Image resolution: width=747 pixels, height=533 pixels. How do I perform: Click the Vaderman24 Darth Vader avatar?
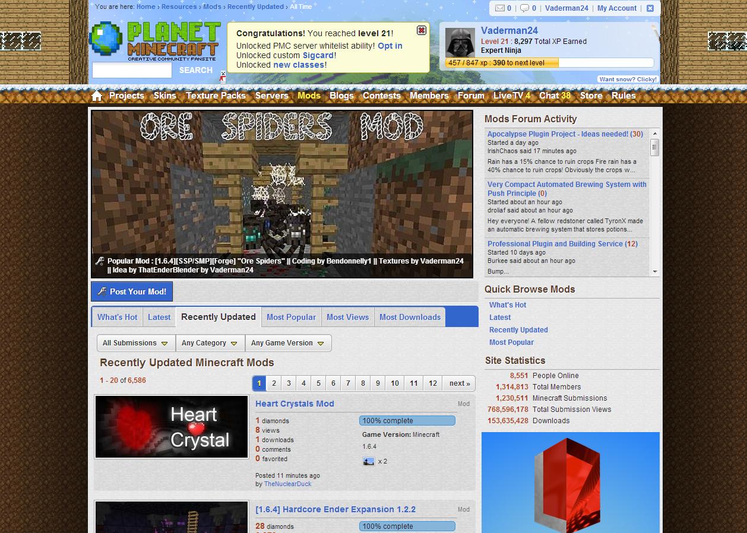point(460,43)
